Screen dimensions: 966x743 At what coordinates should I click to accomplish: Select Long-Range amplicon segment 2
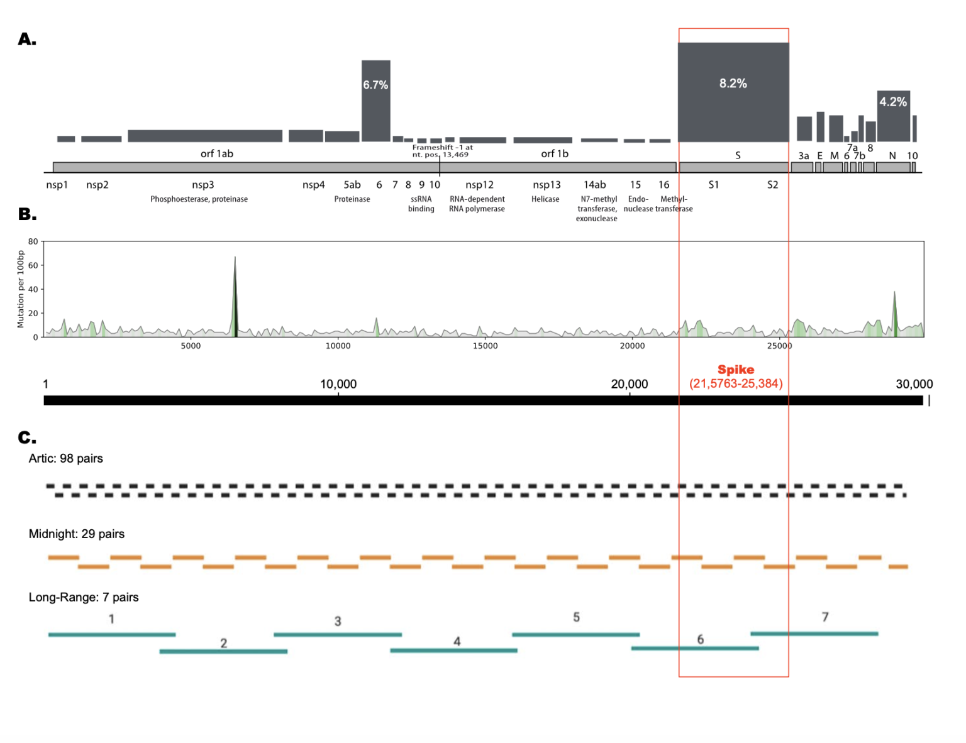click(x=223, y=652)
